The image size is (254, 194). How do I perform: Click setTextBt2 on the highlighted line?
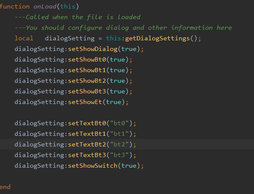tap(87, 144)
